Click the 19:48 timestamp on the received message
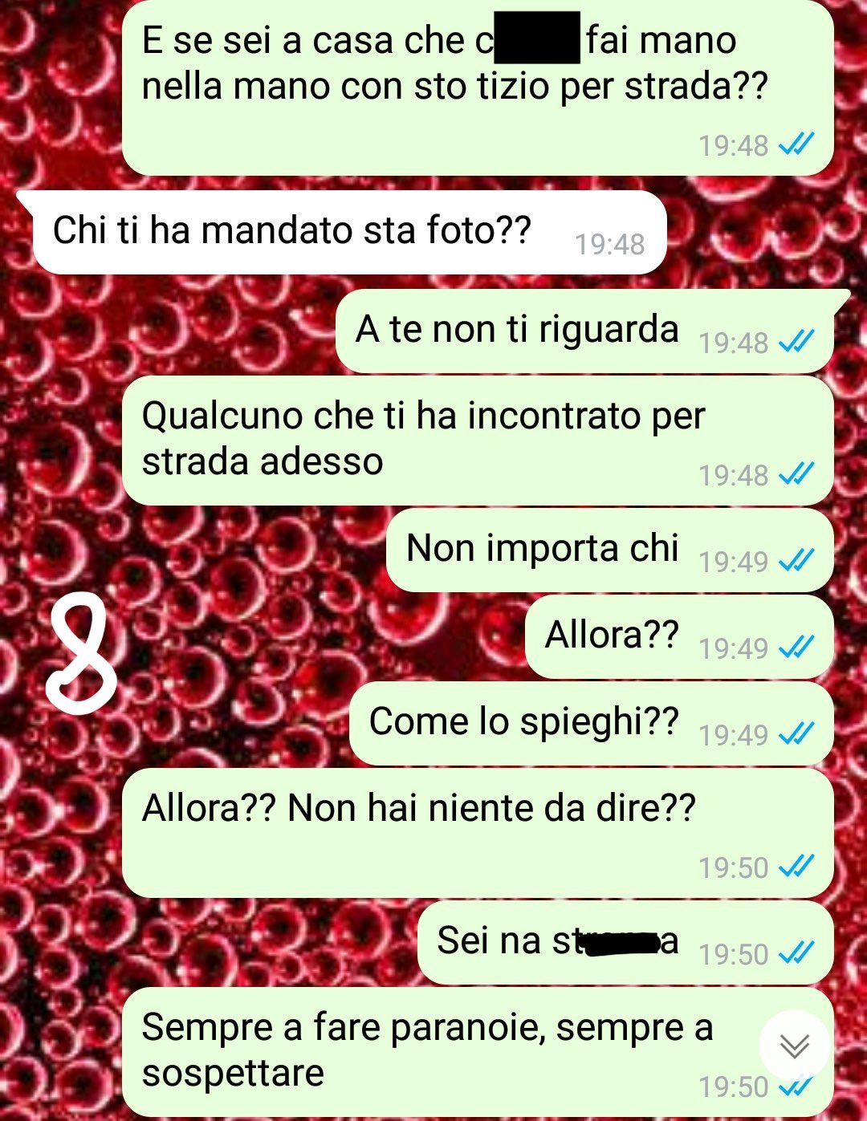 tap(610, 244)
